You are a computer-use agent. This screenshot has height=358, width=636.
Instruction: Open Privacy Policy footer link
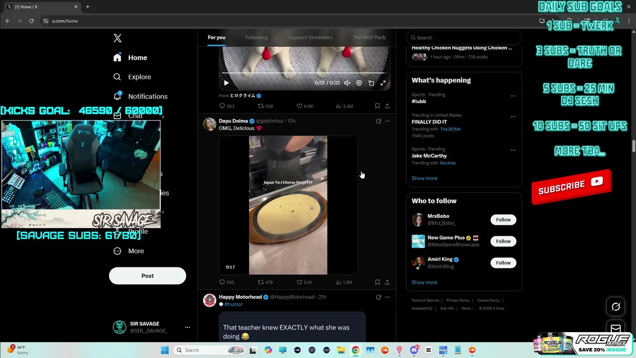point(458,300)
